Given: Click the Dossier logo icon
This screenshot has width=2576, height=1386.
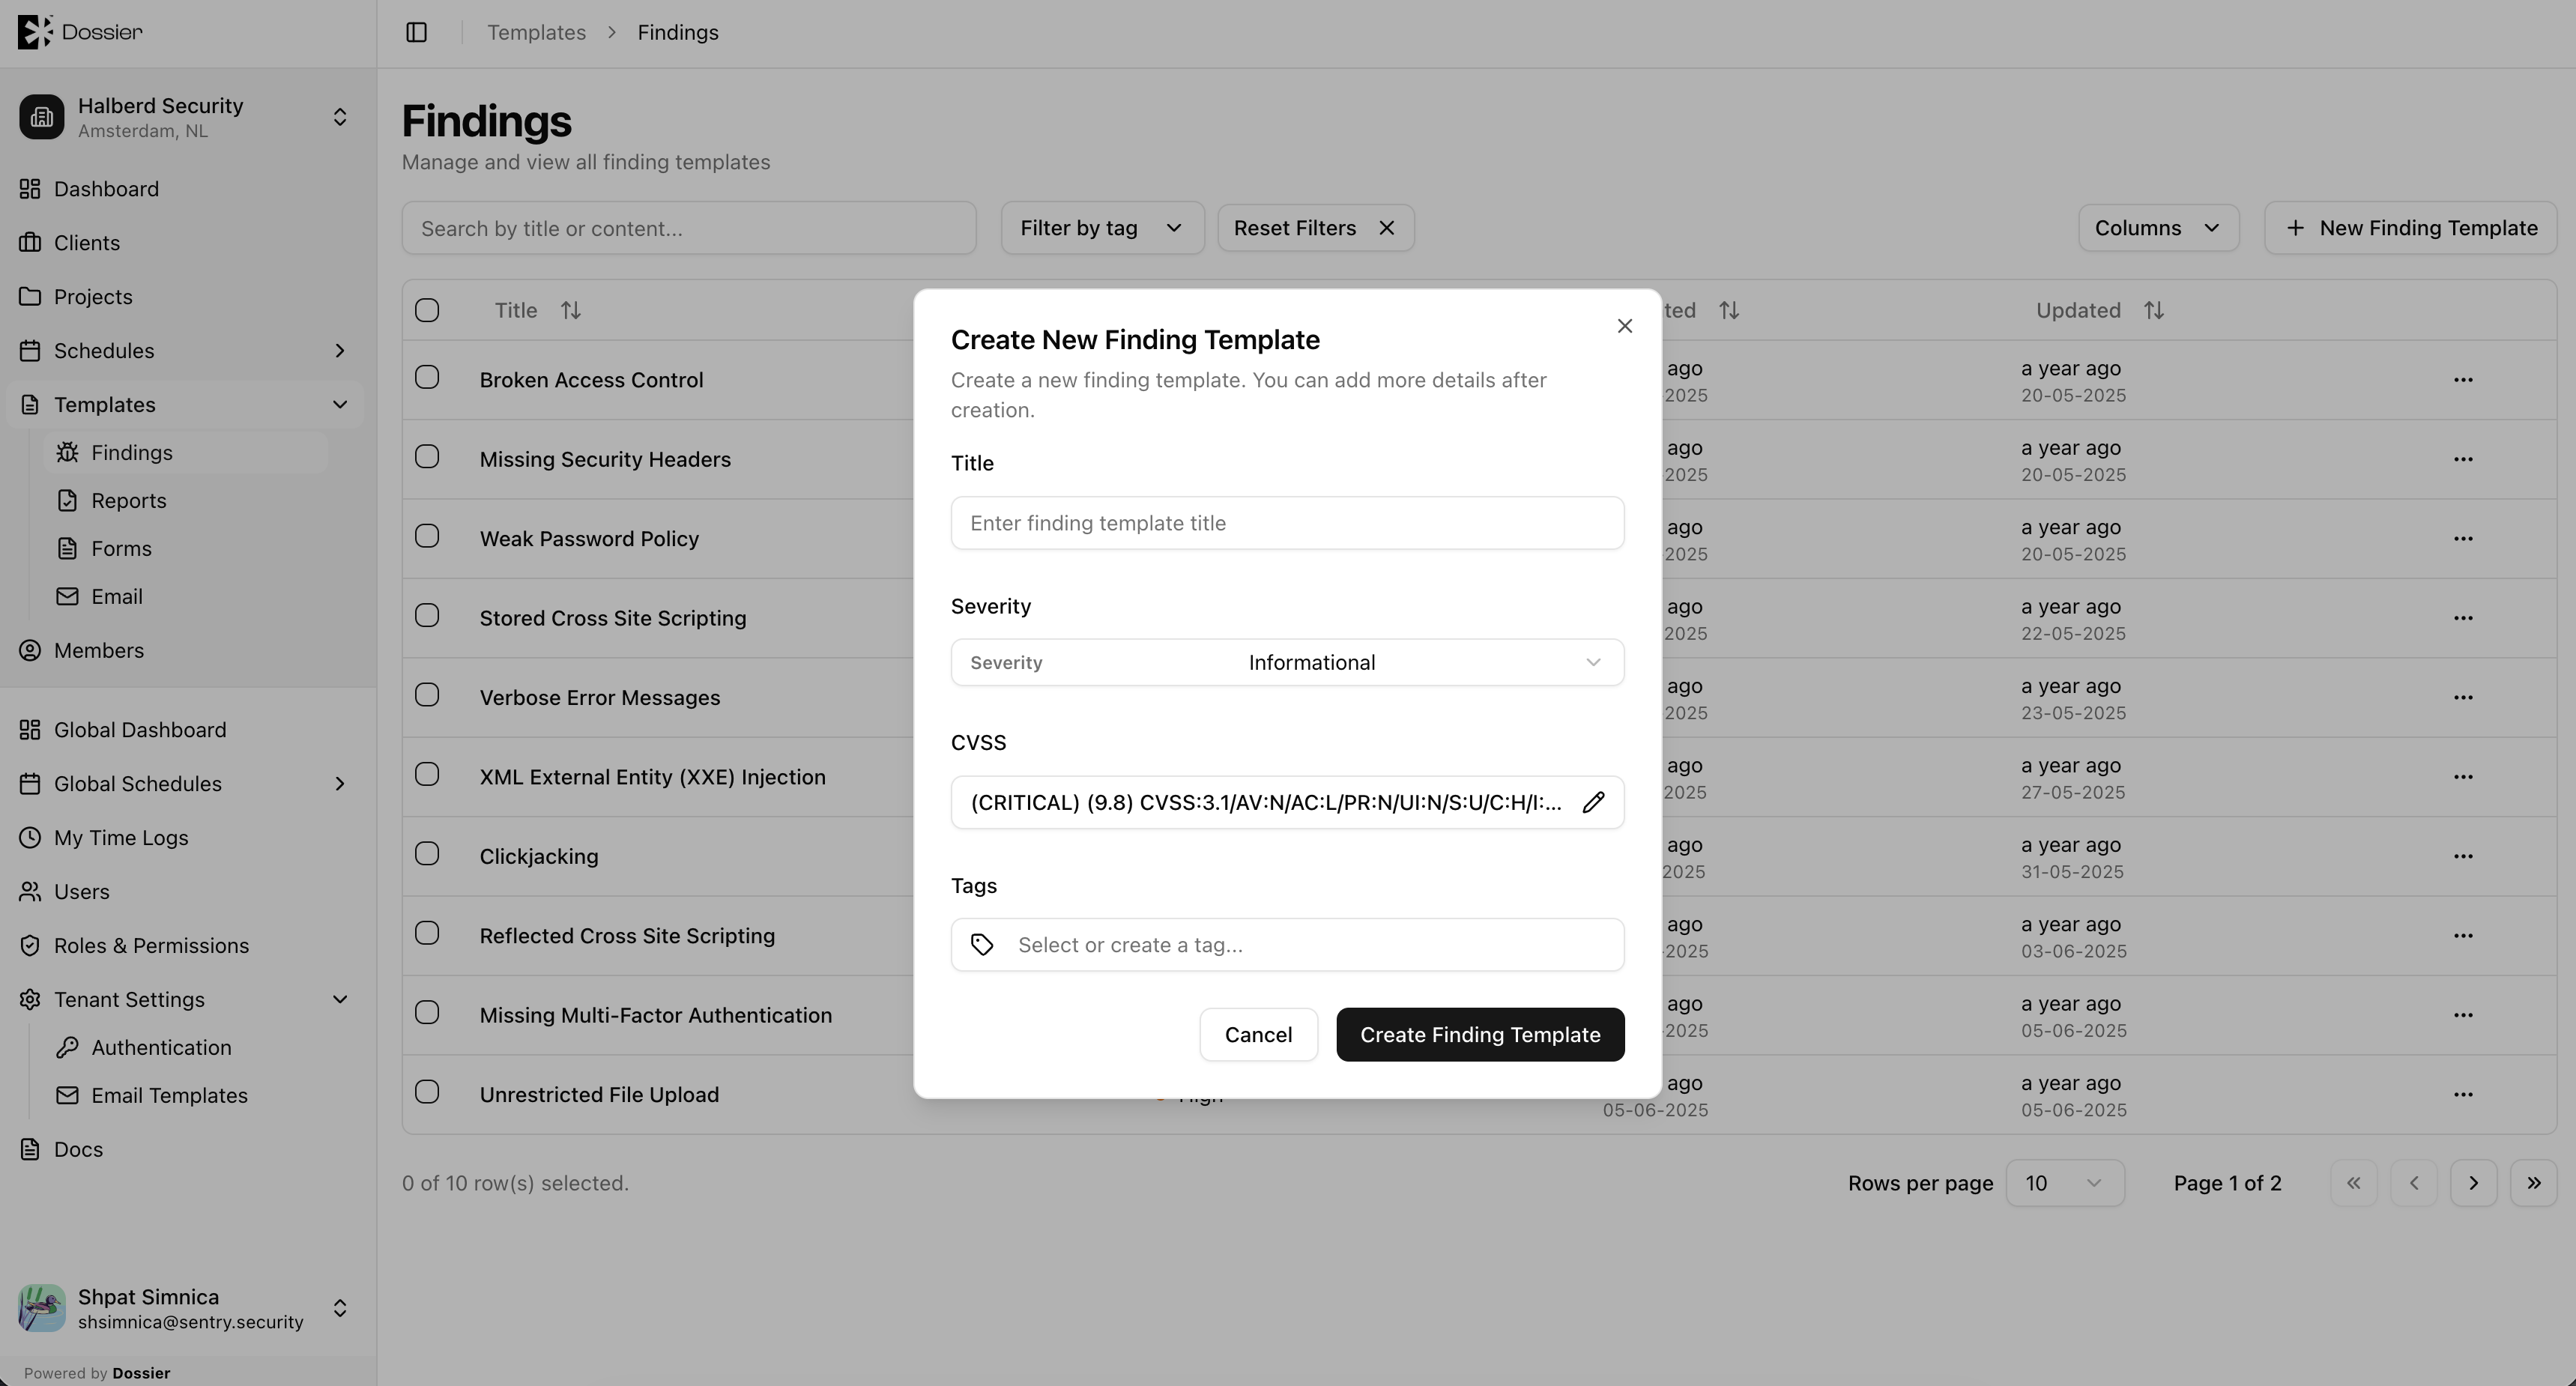Looking at the screenshot, I should click(x=35, y=32).
